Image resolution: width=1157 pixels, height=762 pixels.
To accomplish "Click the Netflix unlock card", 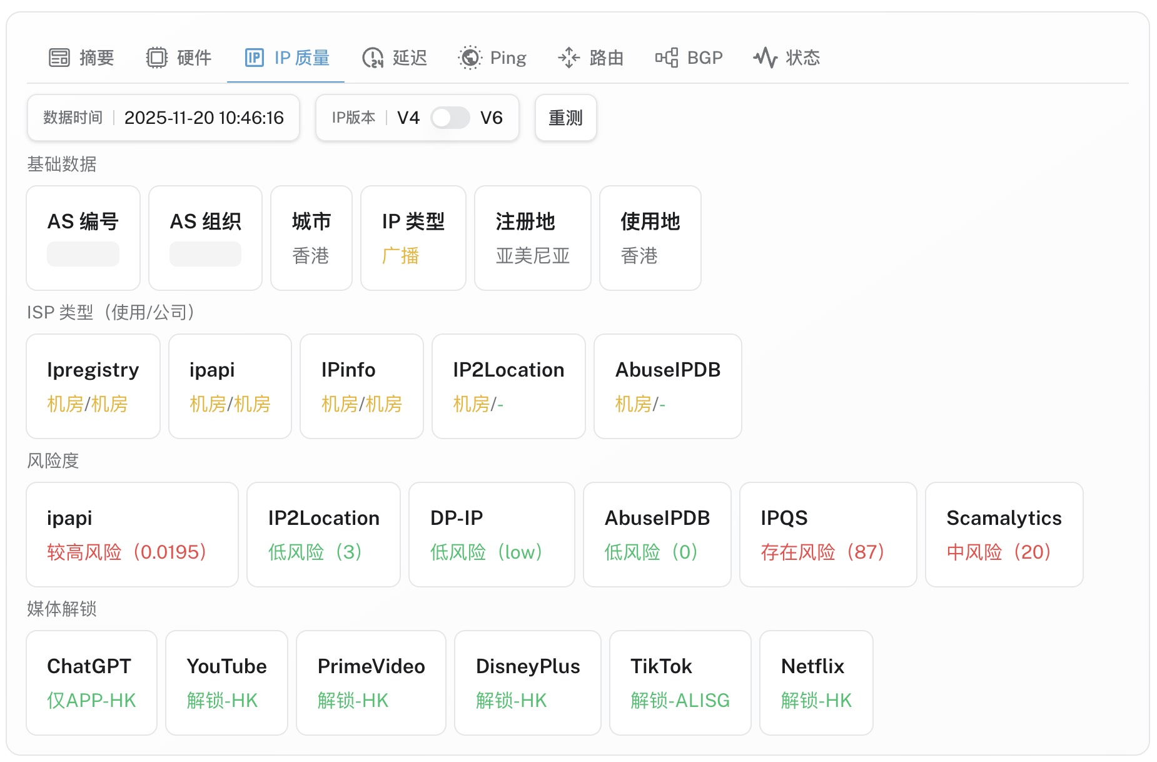I will (816, 683).
